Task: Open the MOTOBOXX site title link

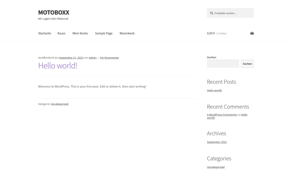Action: (54, 13)
